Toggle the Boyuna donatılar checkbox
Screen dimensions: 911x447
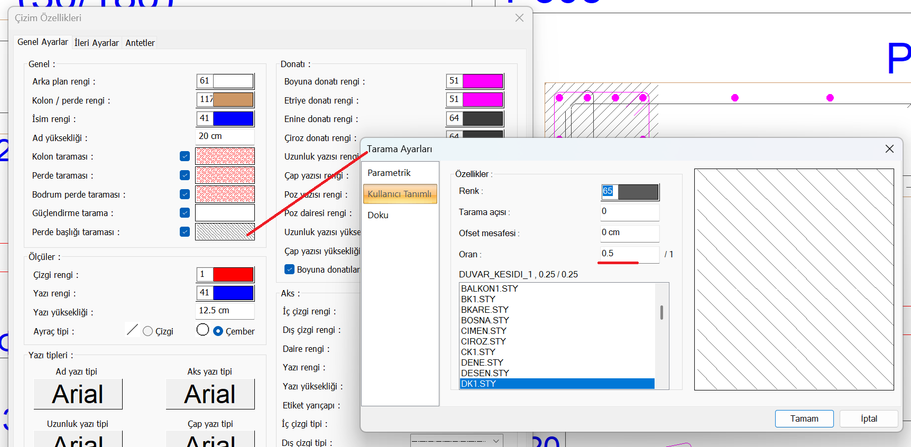289,269
